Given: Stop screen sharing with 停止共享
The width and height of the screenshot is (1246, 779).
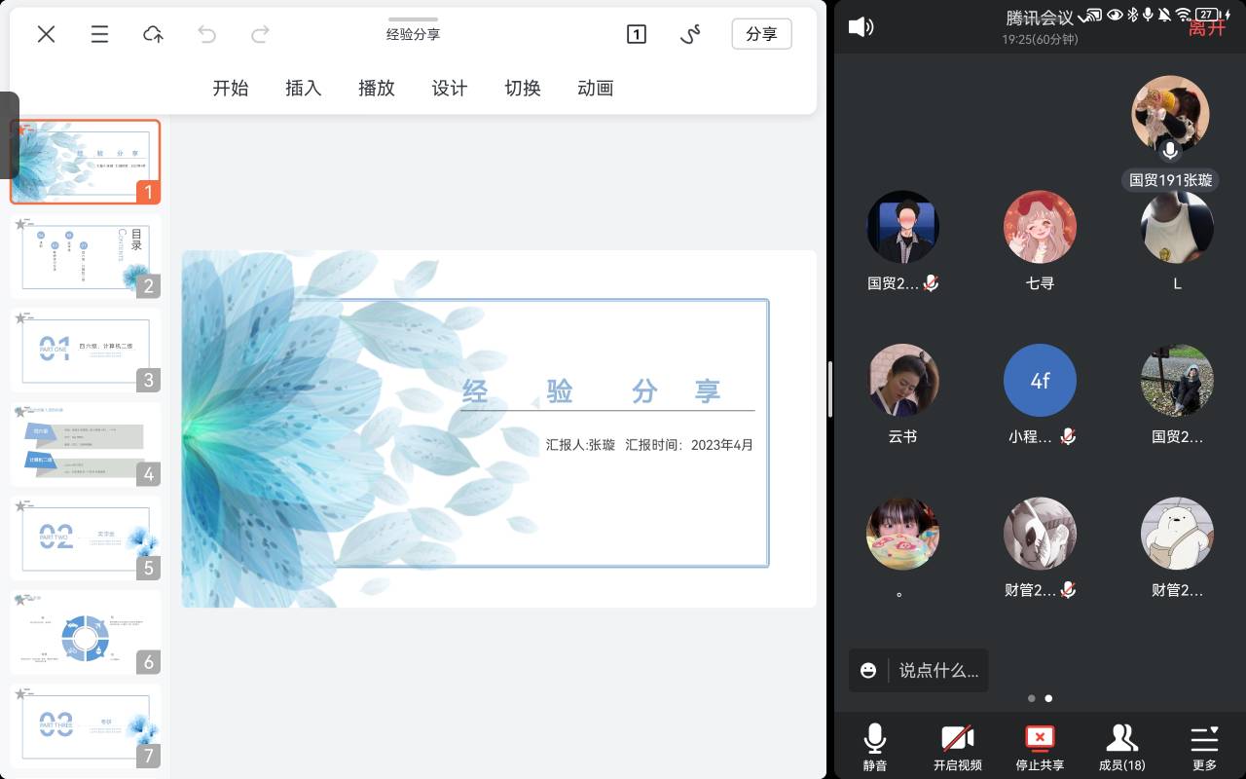Looking at the screenshot, I should tap(1040, 747).
